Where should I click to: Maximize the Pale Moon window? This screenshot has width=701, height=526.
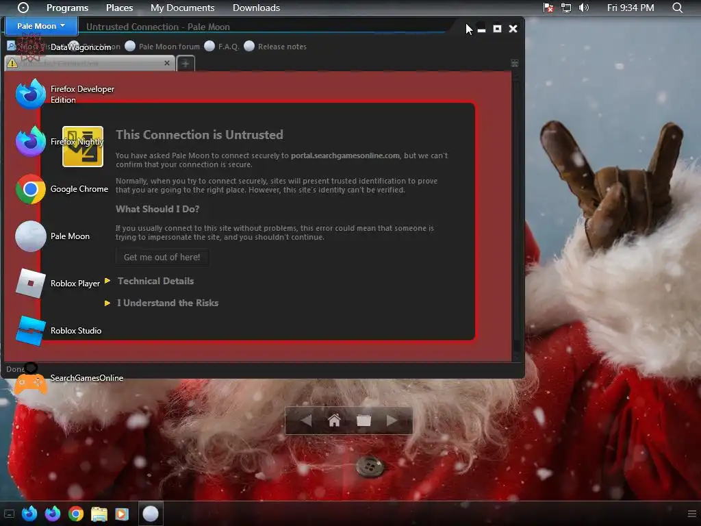click(x=497, y=29)
